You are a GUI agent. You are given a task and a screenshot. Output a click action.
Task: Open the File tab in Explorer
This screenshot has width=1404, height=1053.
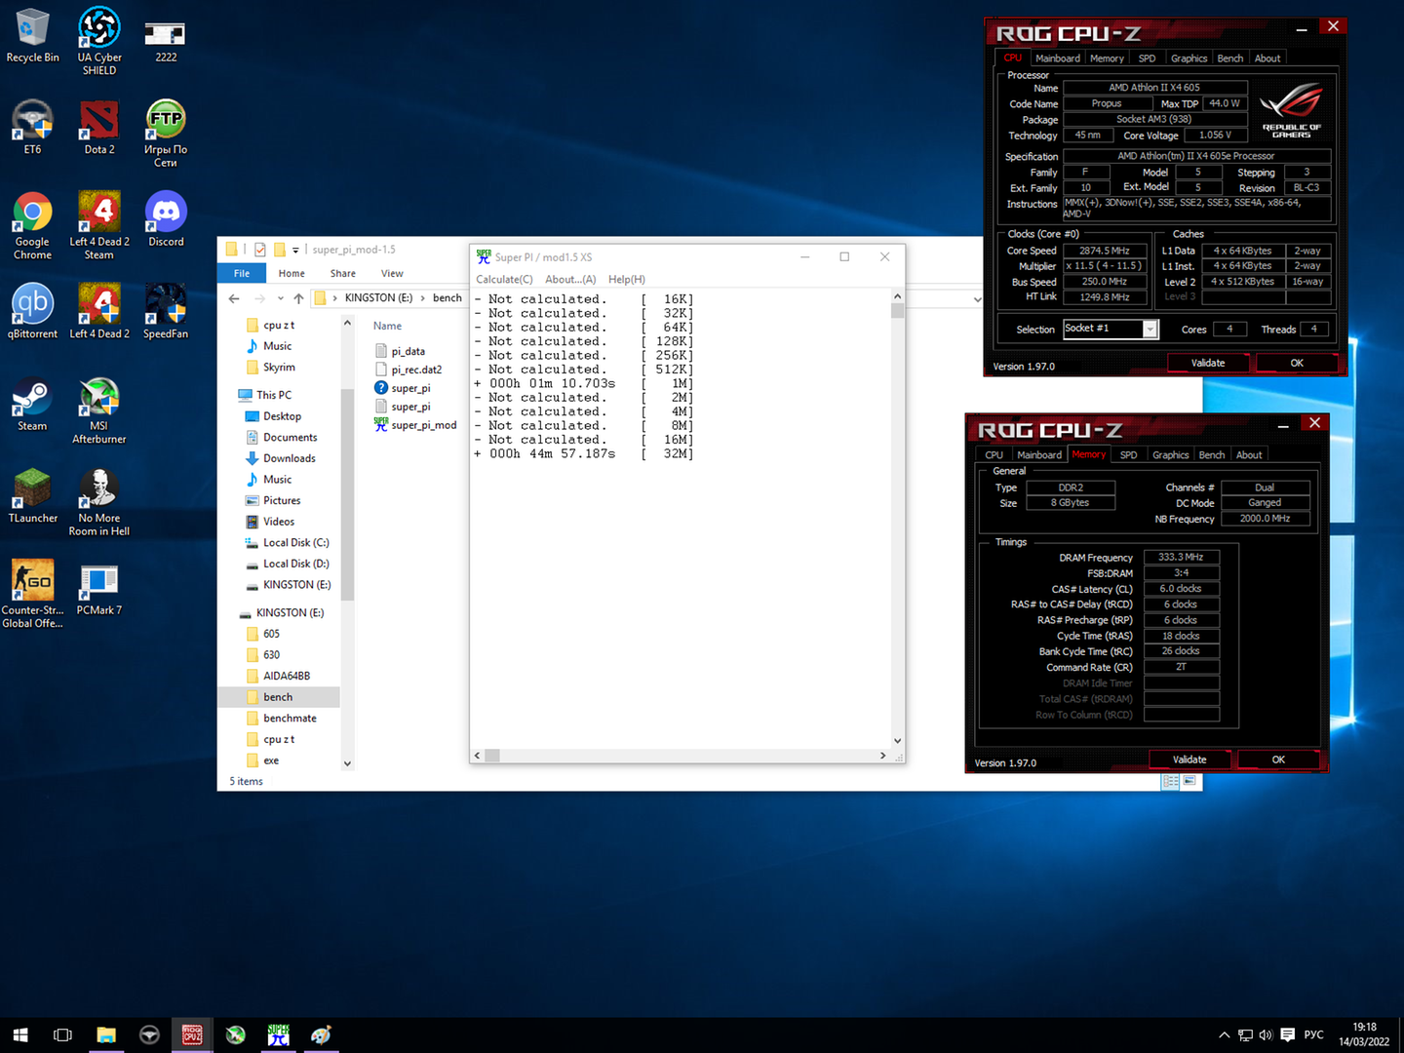pyautogui.click(x=242, y=274)
